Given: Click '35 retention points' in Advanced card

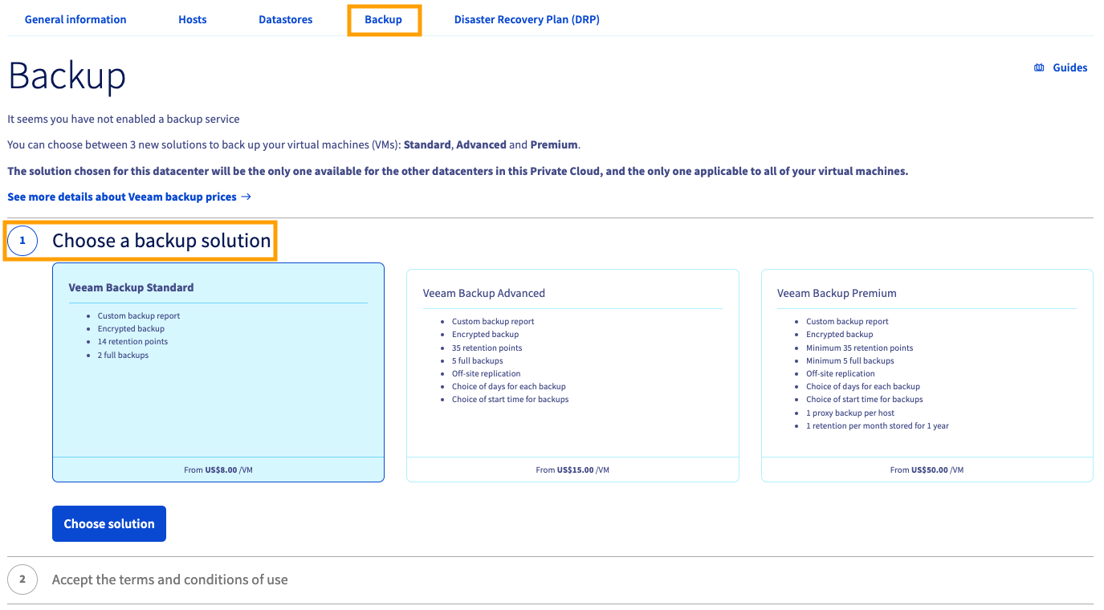Looking at the screenshot, I should [487, 348].
